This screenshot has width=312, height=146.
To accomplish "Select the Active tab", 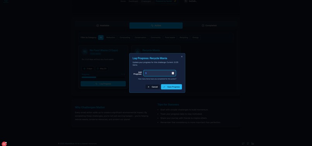I will (x=156, y=26).
